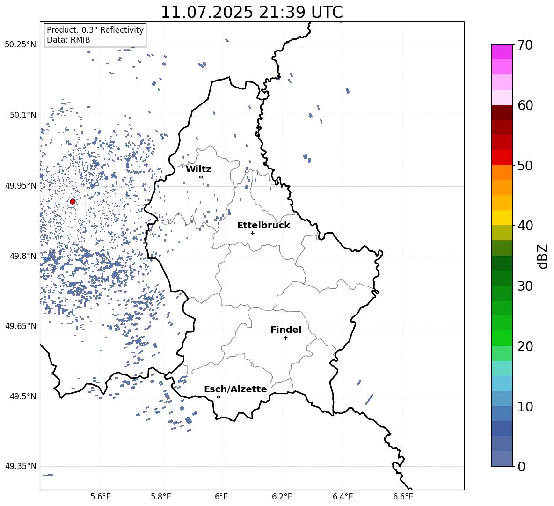Screen dimensions: 554x506
Task: Click the light blue swatch between 10 and 20 dBZ
Action: click(x=502, y=383)
